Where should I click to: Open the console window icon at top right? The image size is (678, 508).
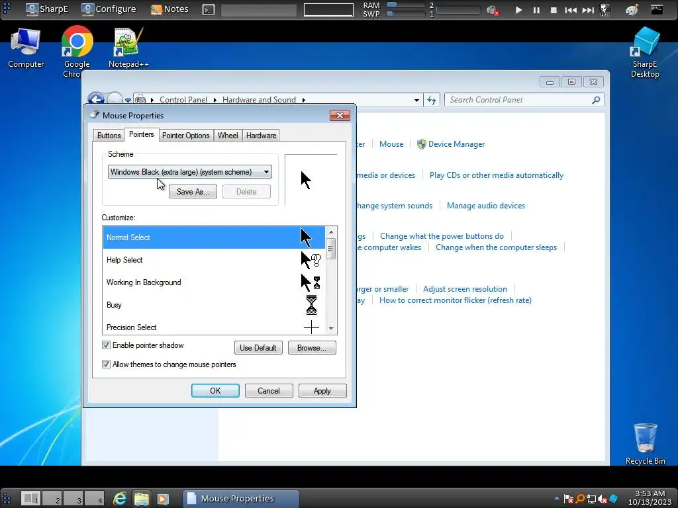point(657,9)
